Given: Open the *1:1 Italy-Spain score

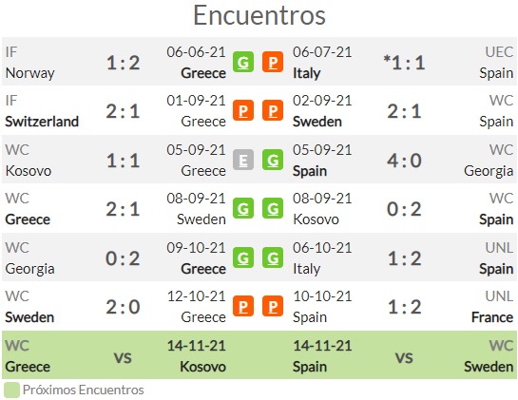Looking at the screenshot, I should tap(404, 63).
